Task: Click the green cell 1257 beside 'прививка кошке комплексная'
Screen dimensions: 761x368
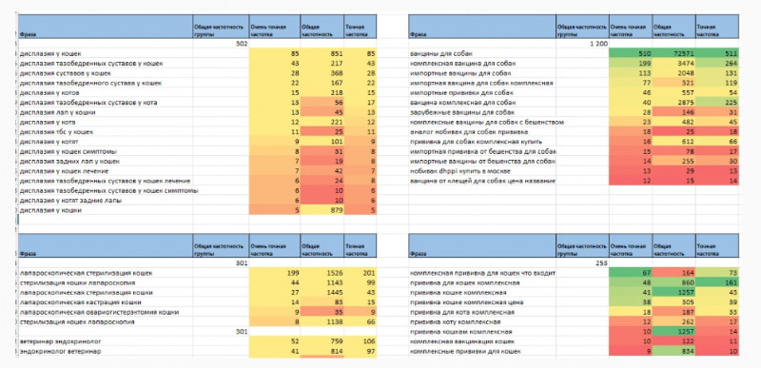Action: (x=673, y=292)
